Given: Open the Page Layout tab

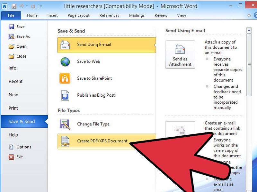Looking at the screenshot, I should click(x=78, y=16).
